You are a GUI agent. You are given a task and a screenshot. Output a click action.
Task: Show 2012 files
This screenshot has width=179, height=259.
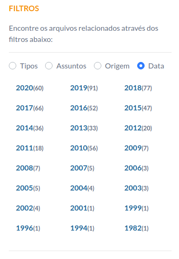point(138,128)
